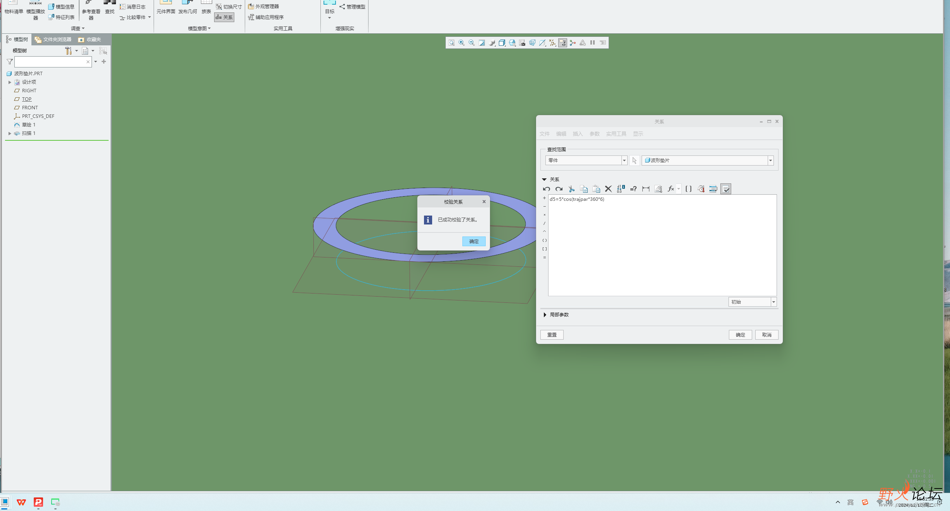Switch to the 文件夹浏览器 tab
The width and height of the screenshot is (950, 511).
point(53,40)
